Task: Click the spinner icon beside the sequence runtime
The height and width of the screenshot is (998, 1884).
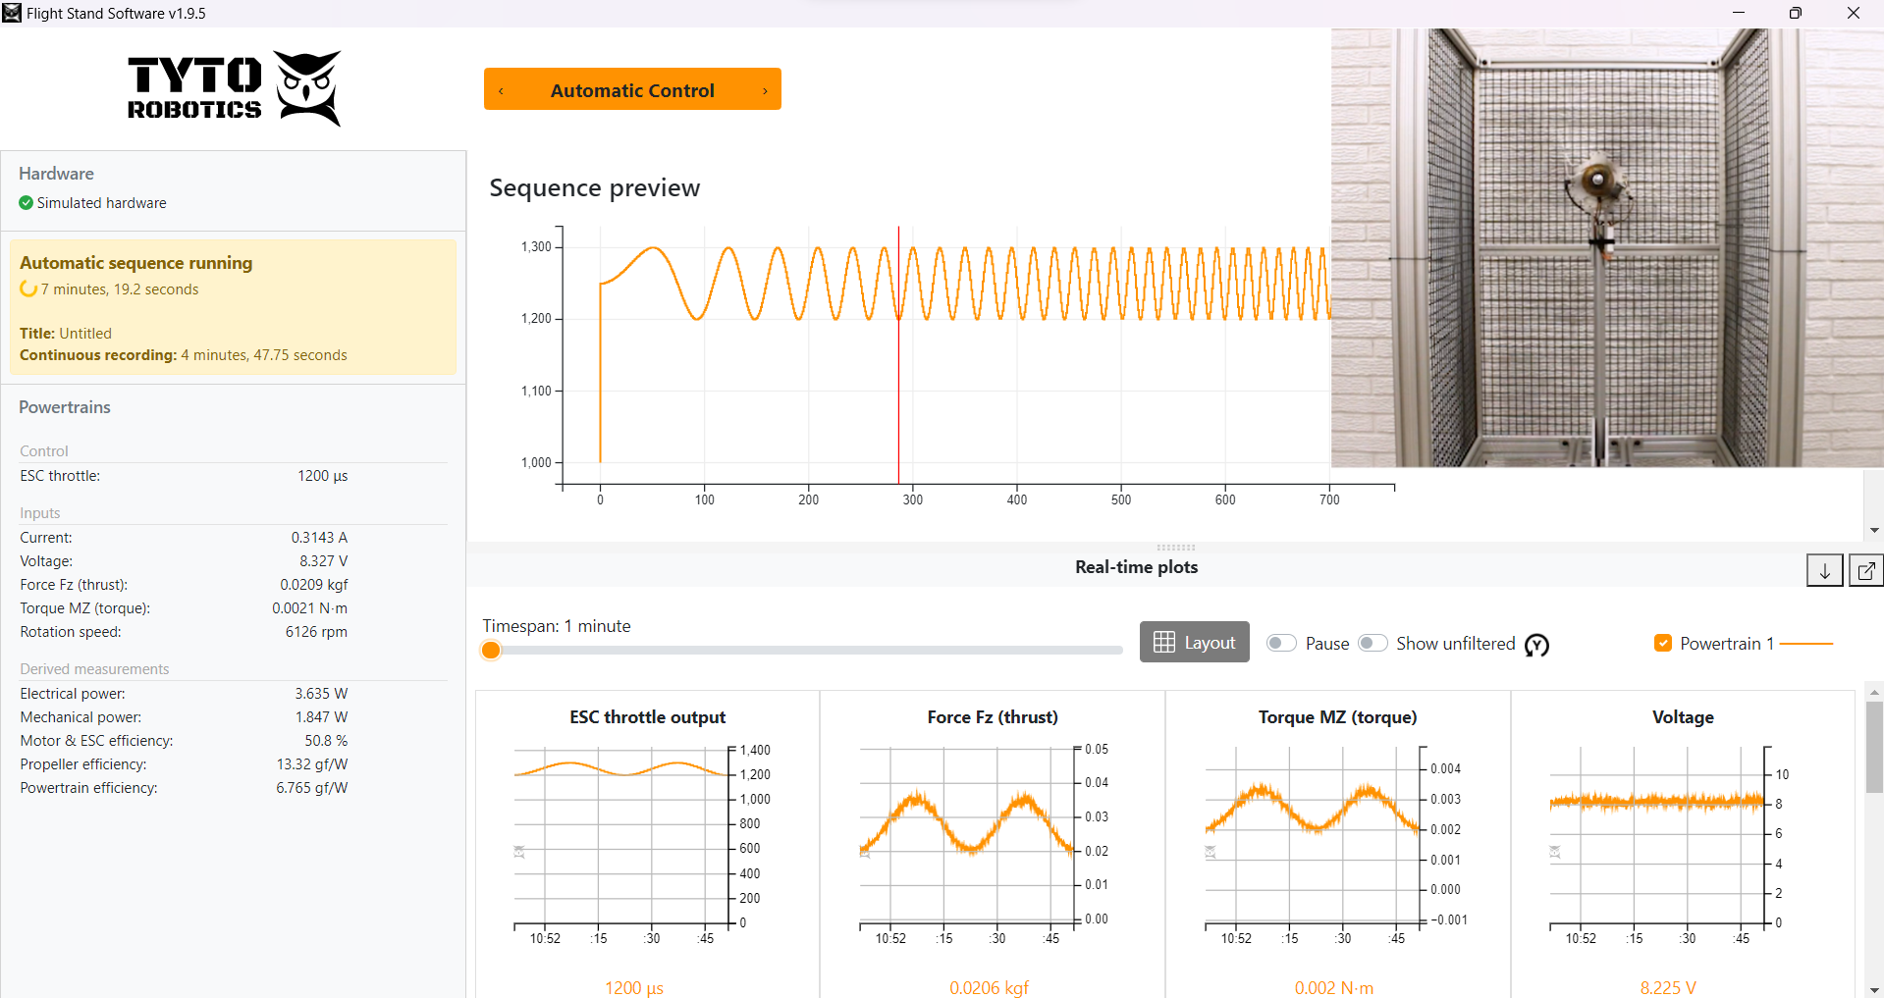Action: [x=27, y=289]
